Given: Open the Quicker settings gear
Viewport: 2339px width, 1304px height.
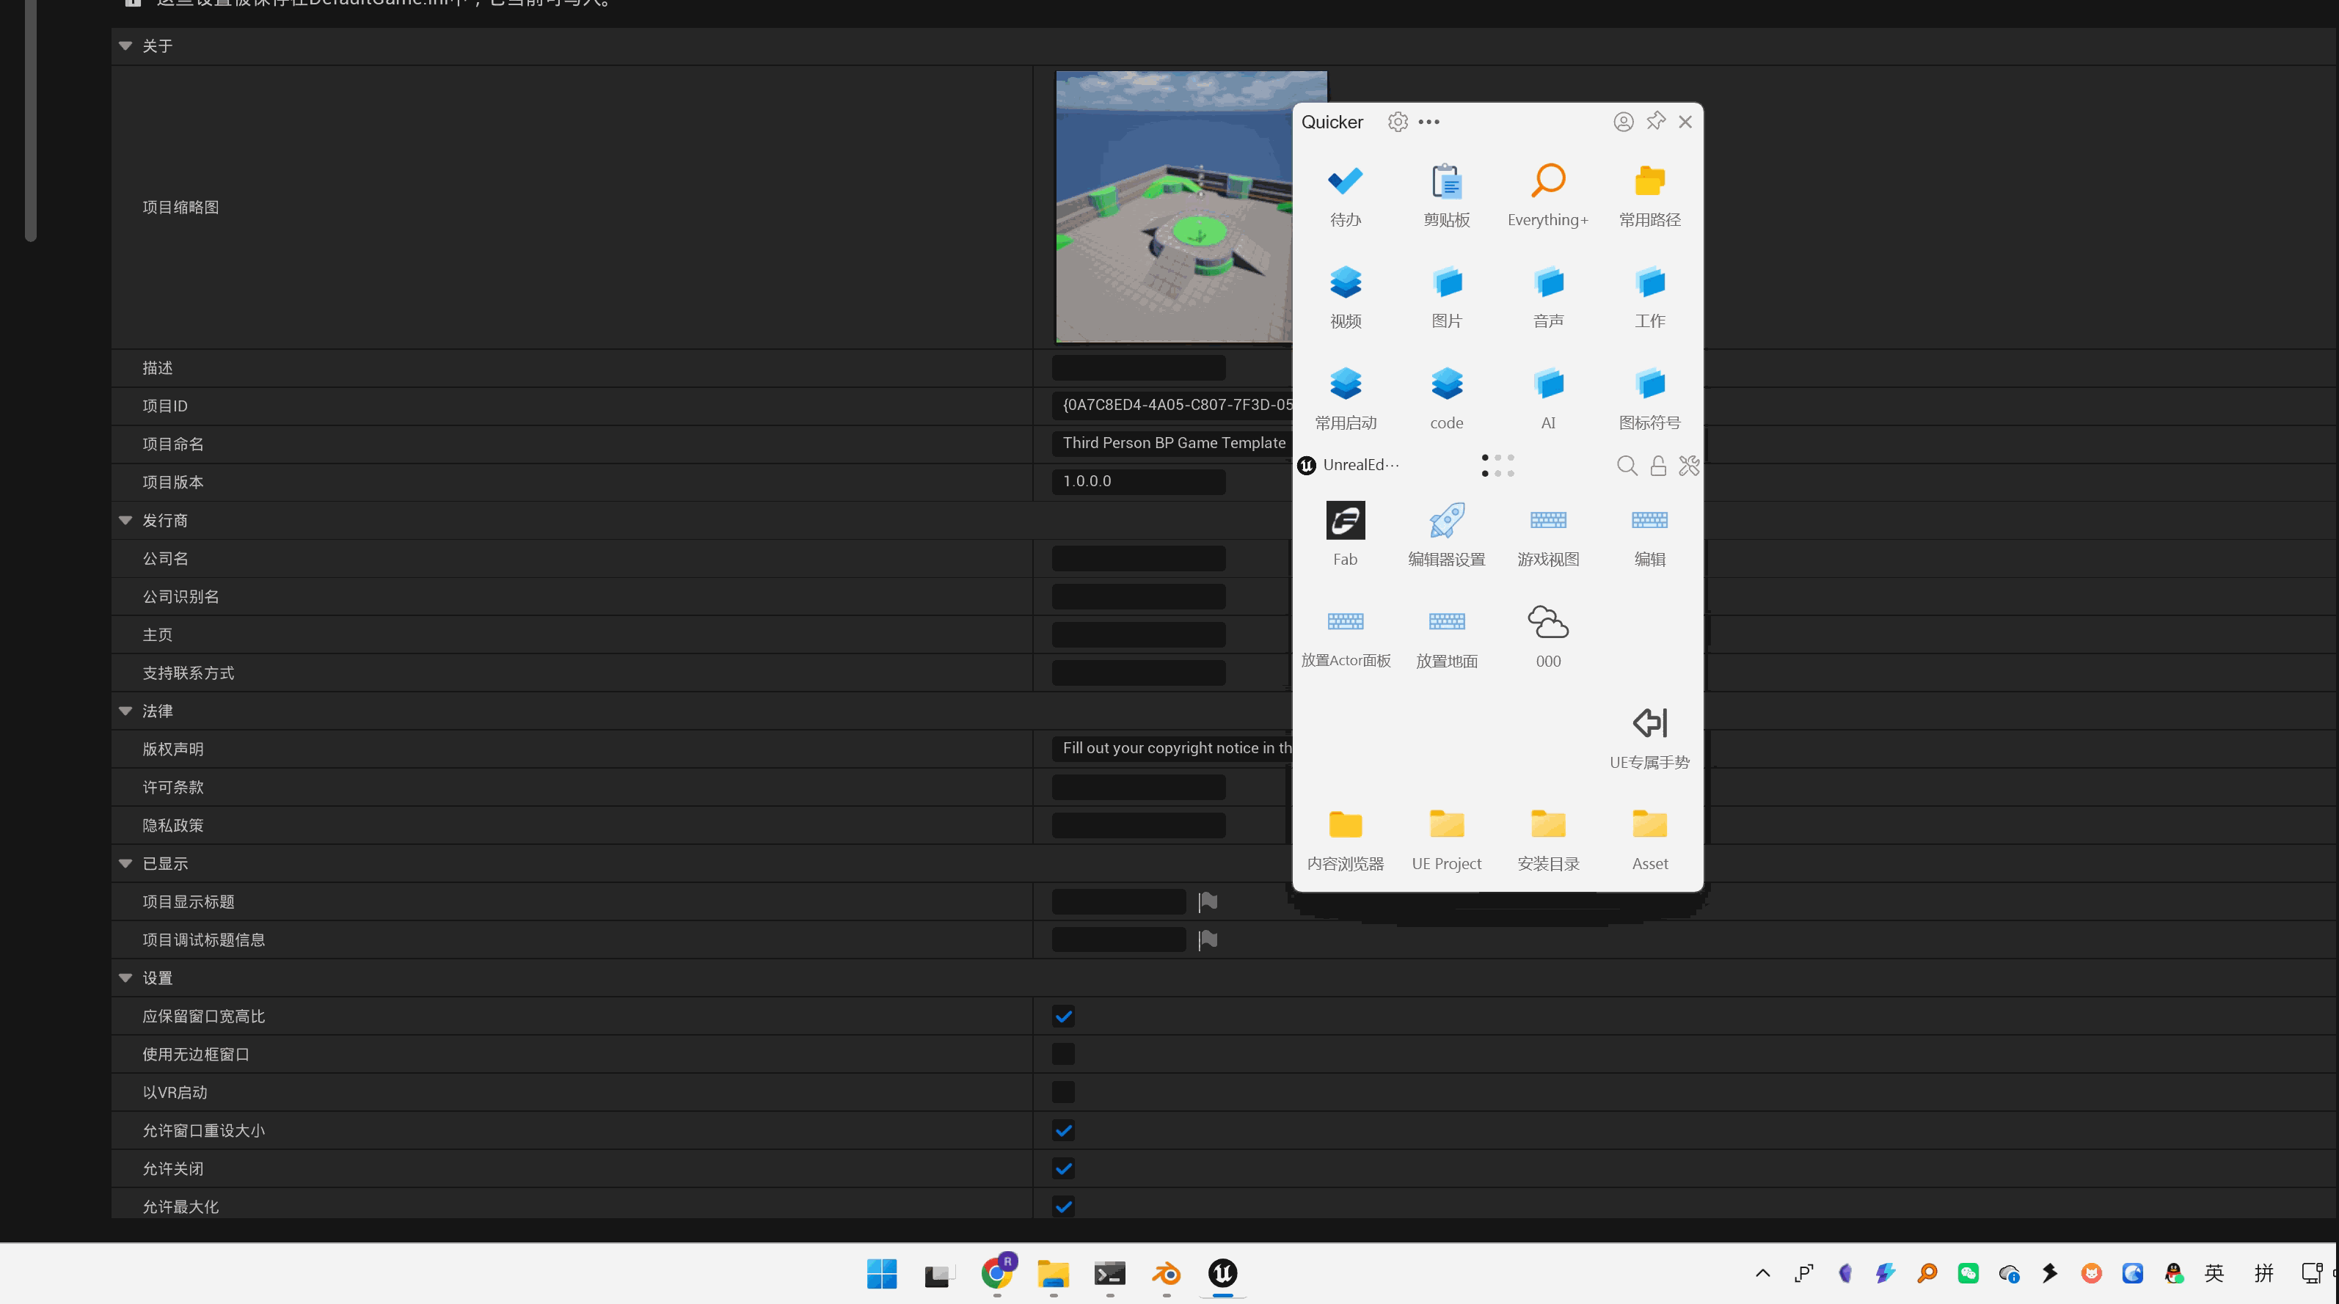Looking at the screenshot, I should pos(1398,122).
